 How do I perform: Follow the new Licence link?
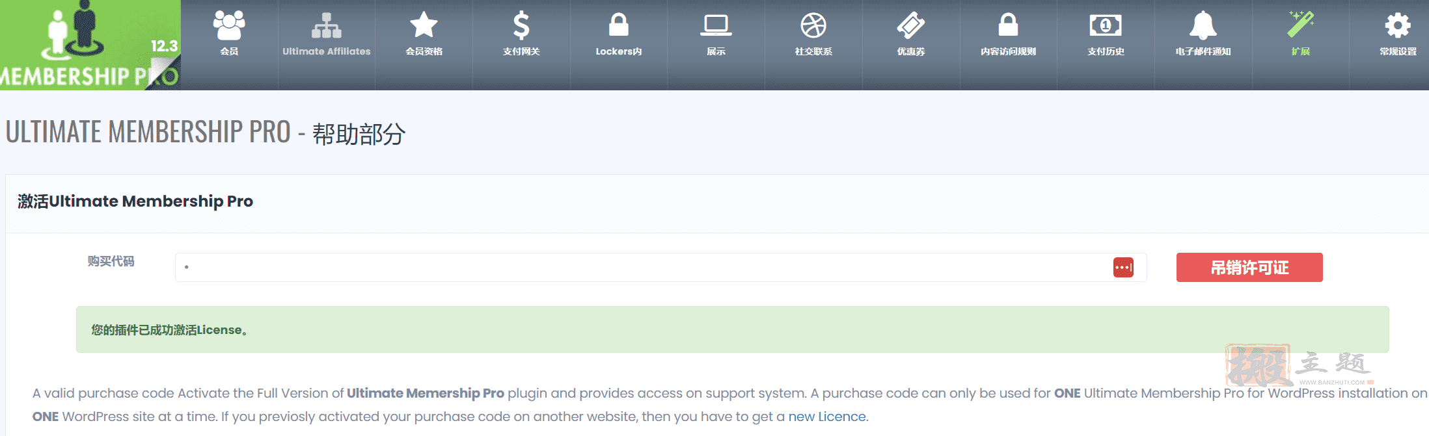tap(827, 417)
